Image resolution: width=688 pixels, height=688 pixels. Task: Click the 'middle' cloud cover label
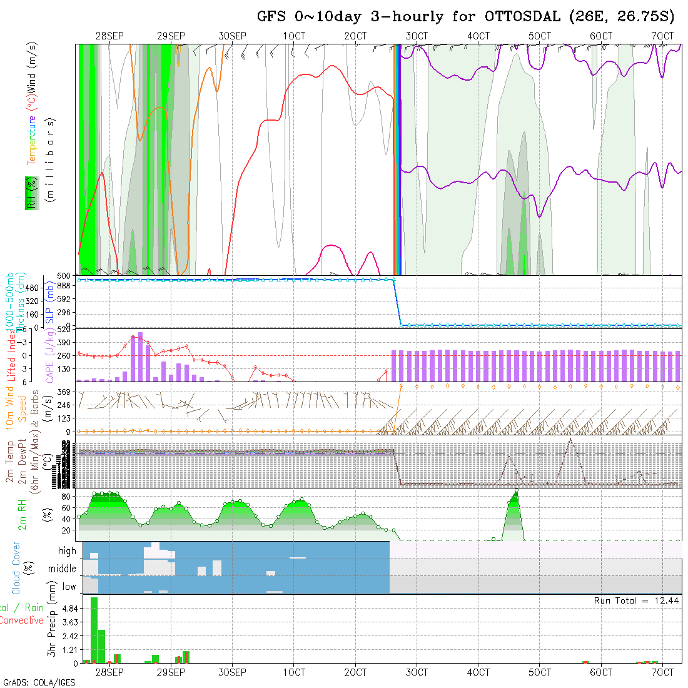[62, 569]
